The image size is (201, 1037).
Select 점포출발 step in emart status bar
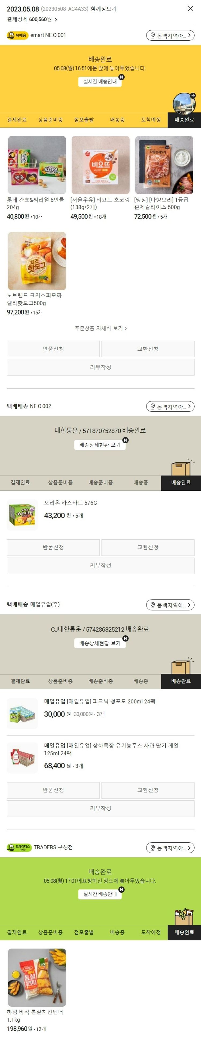point(84,120)
